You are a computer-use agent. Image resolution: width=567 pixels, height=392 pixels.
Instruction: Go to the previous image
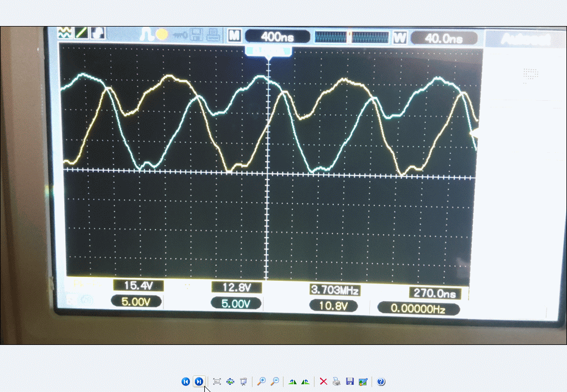click(185, 381)
